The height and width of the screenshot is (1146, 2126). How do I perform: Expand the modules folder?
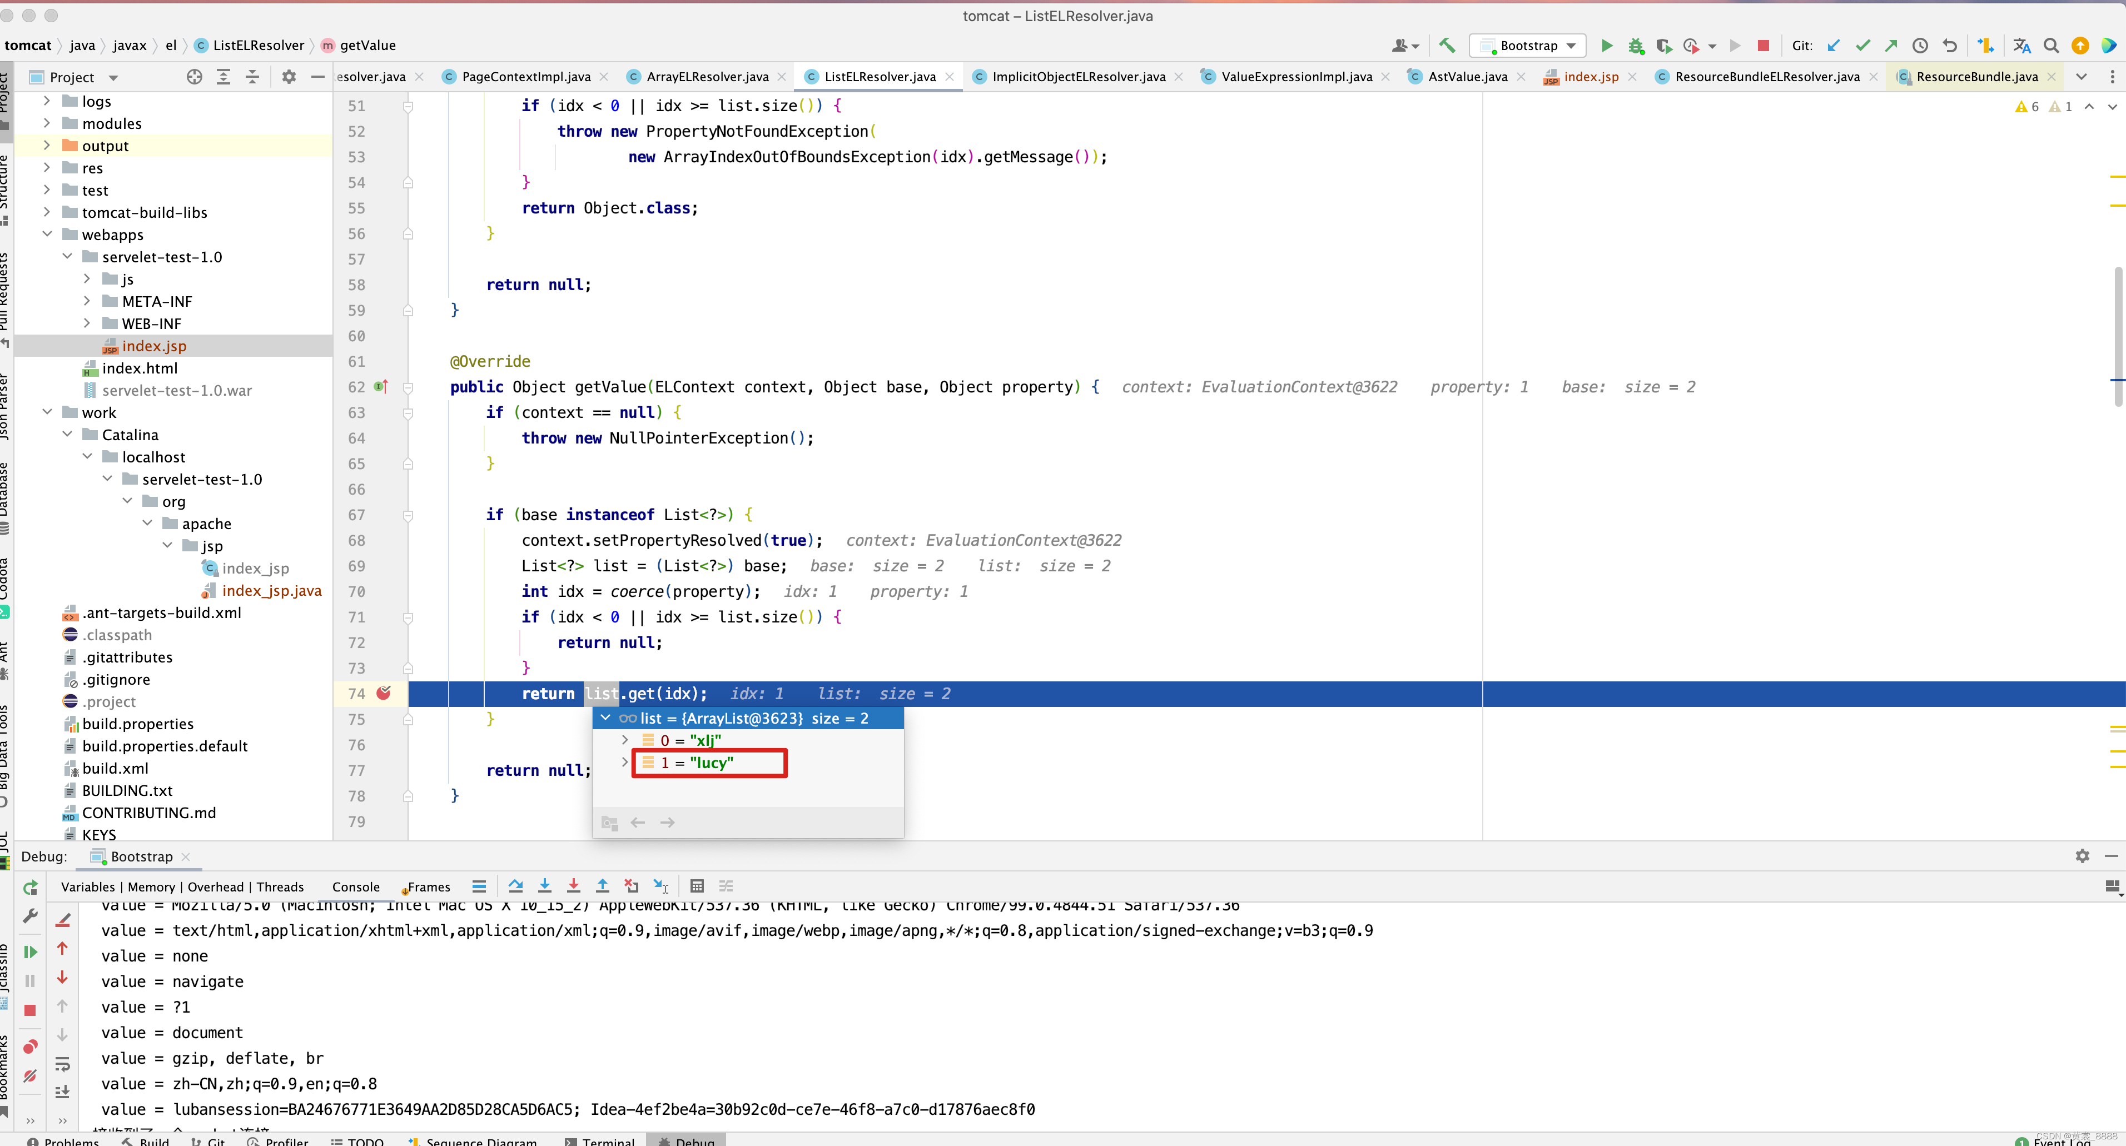point(47,123)
